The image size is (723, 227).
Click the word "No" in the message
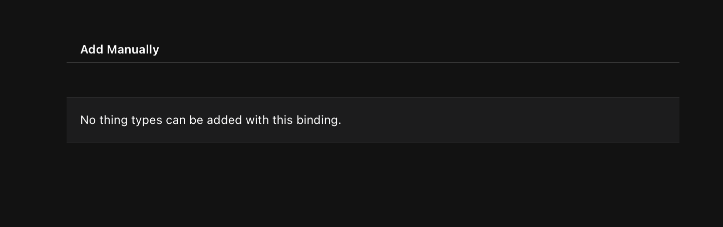point(88,120)
